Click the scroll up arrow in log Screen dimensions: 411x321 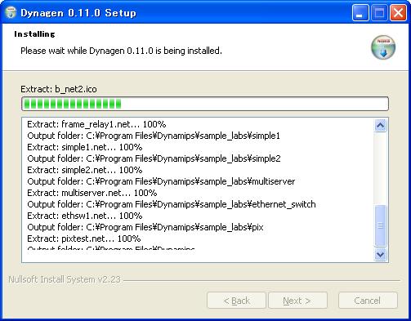(380, 126)
